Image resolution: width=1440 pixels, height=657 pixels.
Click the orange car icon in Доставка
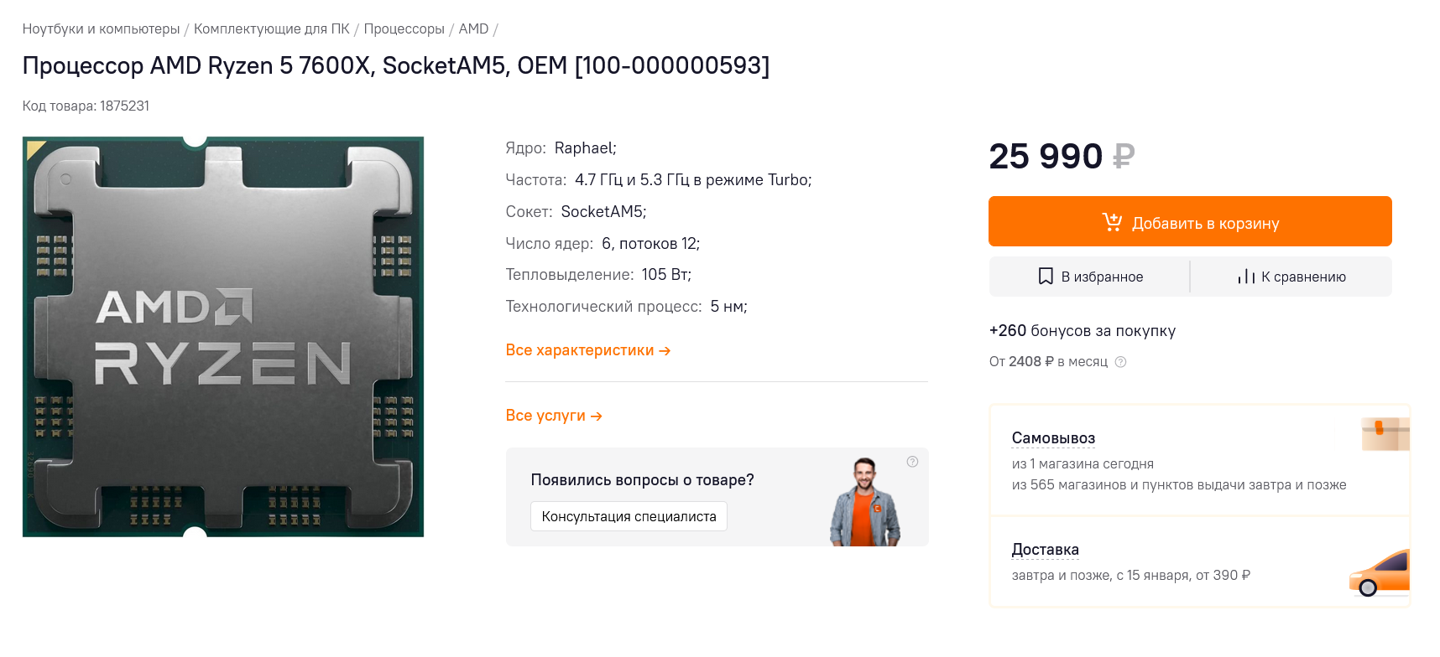coord(1380,573)
